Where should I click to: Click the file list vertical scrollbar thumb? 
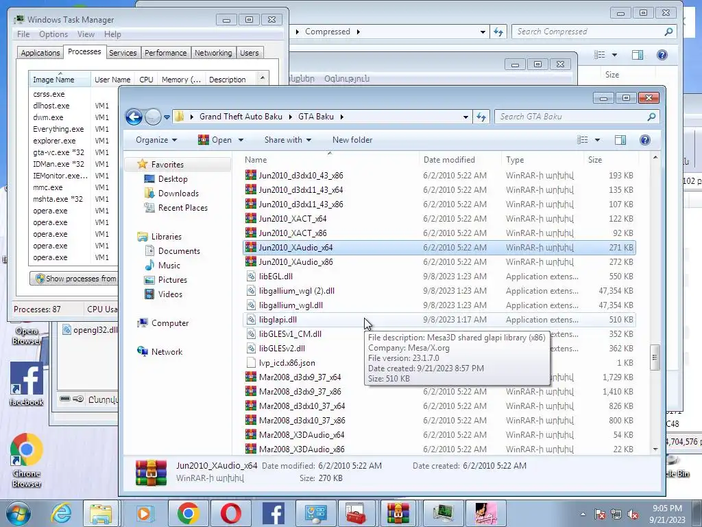coord(655,357)
